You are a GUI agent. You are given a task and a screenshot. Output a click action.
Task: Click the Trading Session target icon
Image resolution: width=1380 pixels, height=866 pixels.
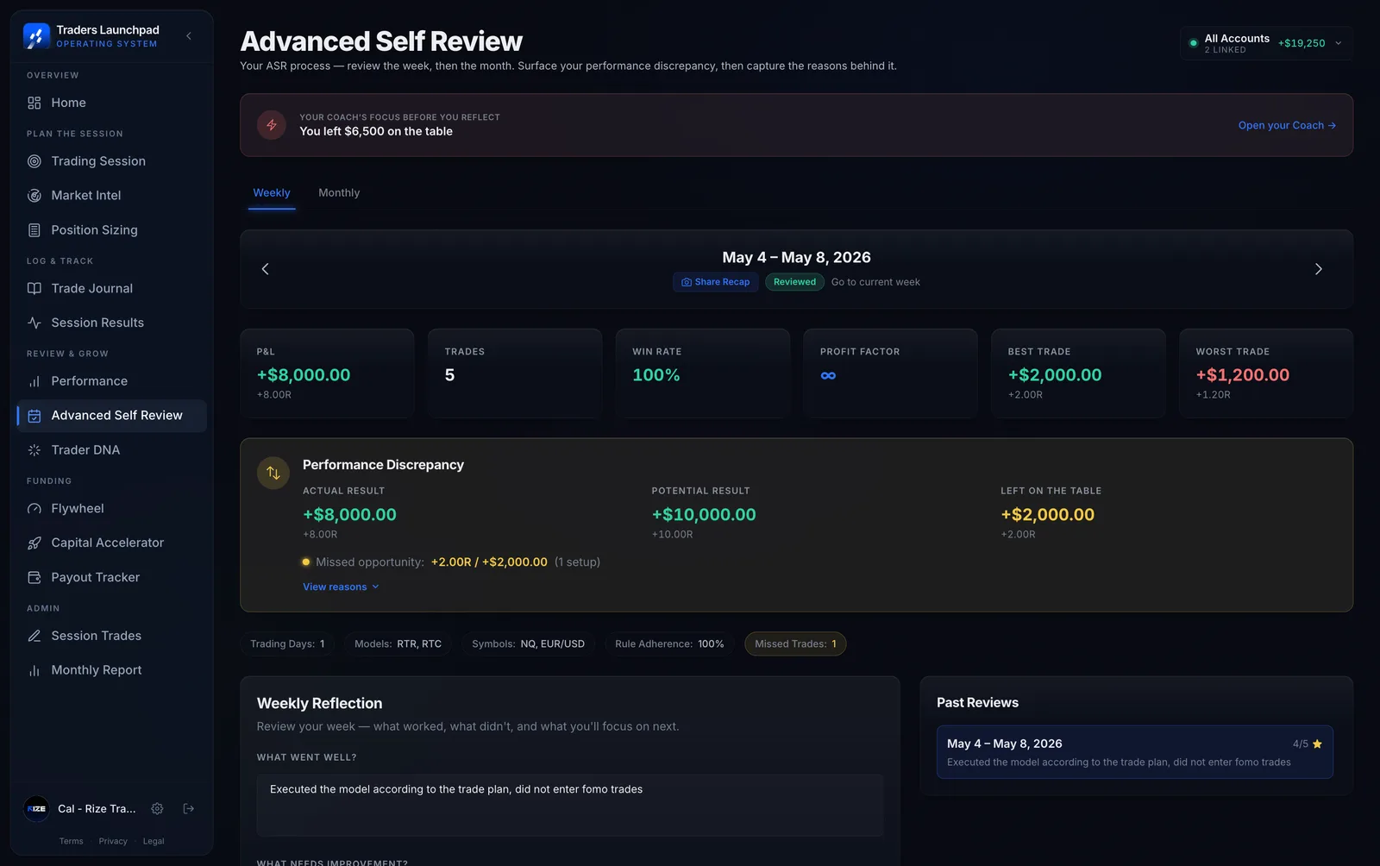(34, 161)
